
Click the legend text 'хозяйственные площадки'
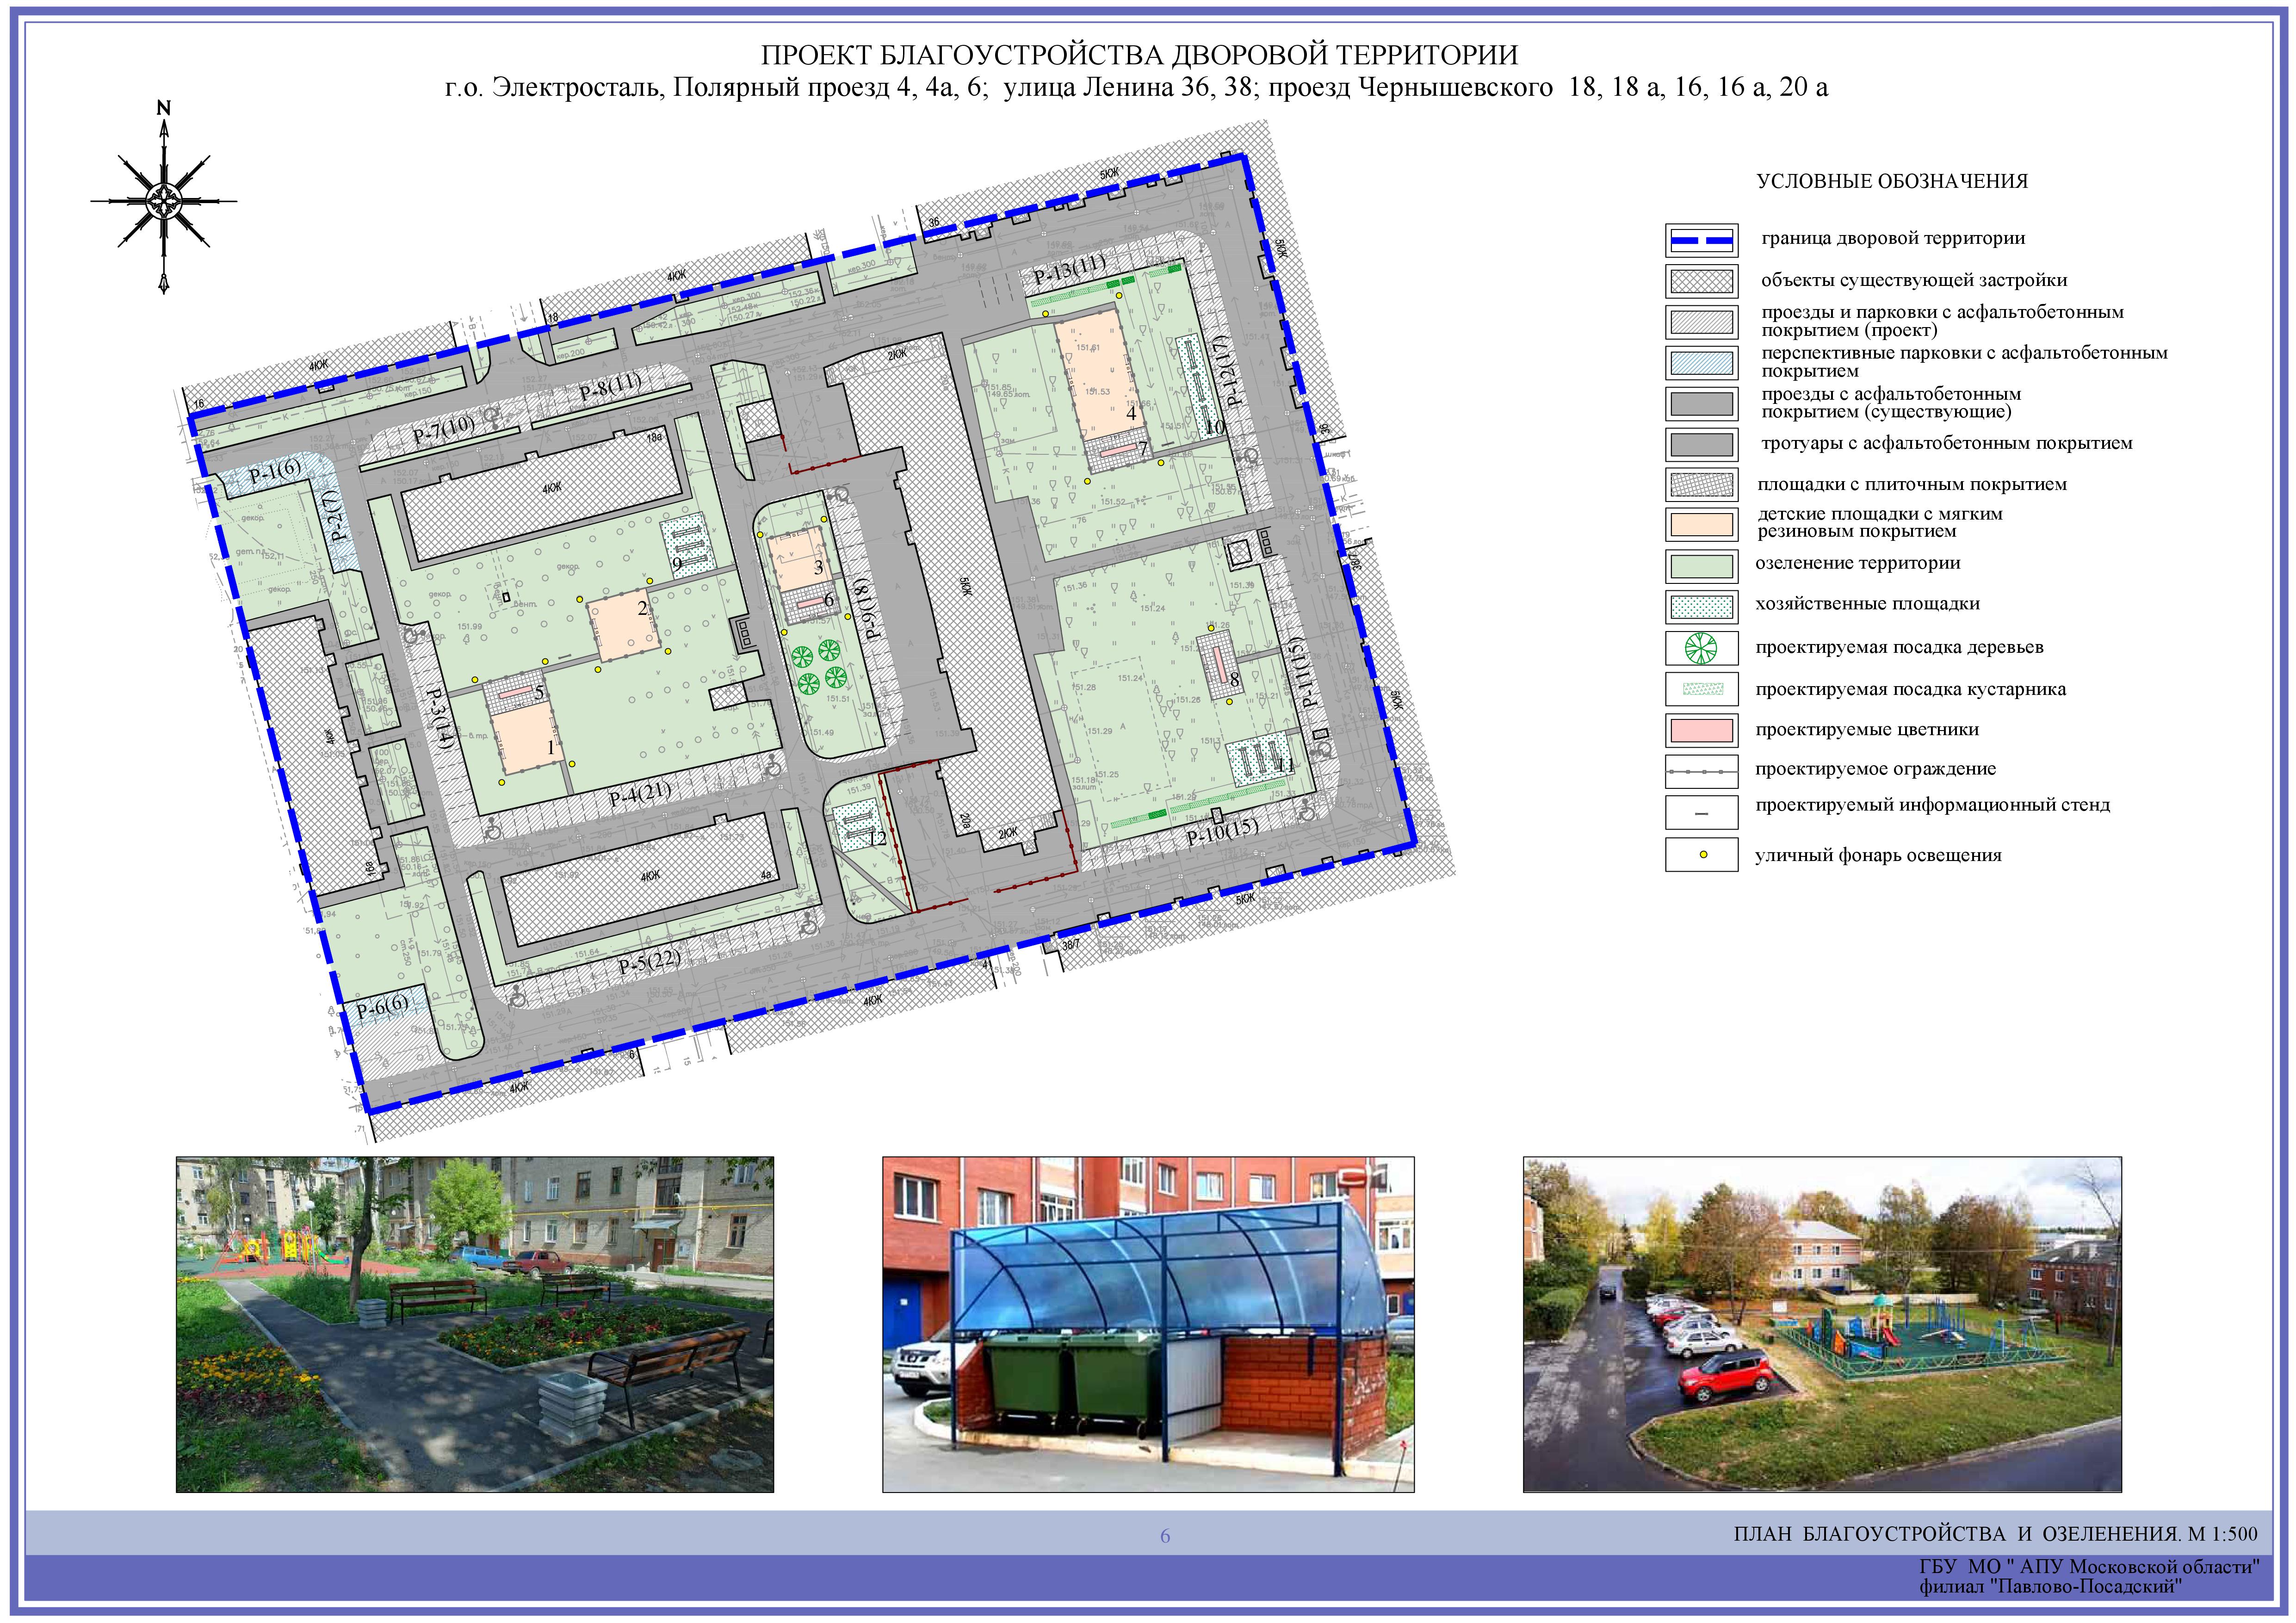(x=1867, y=604)
